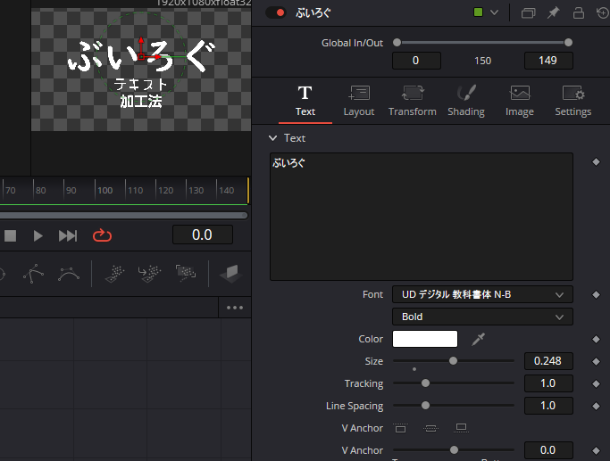This screenshot has width=610, height=461.
Task: Switch to the Text tab
Action: pos(305,102)
